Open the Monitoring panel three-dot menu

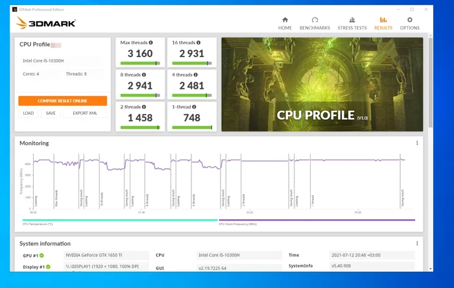click(417, 143)
